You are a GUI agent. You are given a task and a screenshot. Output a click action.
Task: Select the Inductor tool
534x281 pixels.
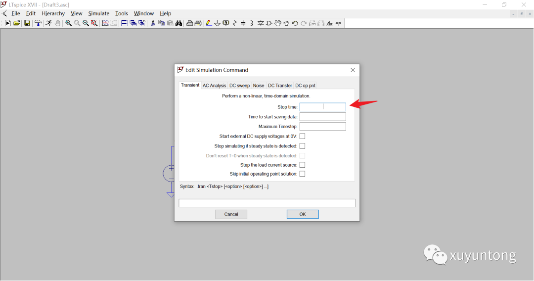(x=252, y=23)
